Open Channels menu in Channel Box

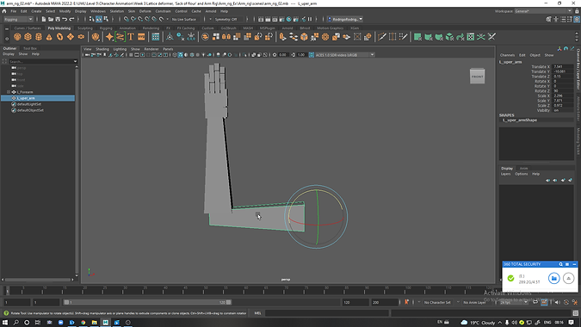(x=507, y=55)
